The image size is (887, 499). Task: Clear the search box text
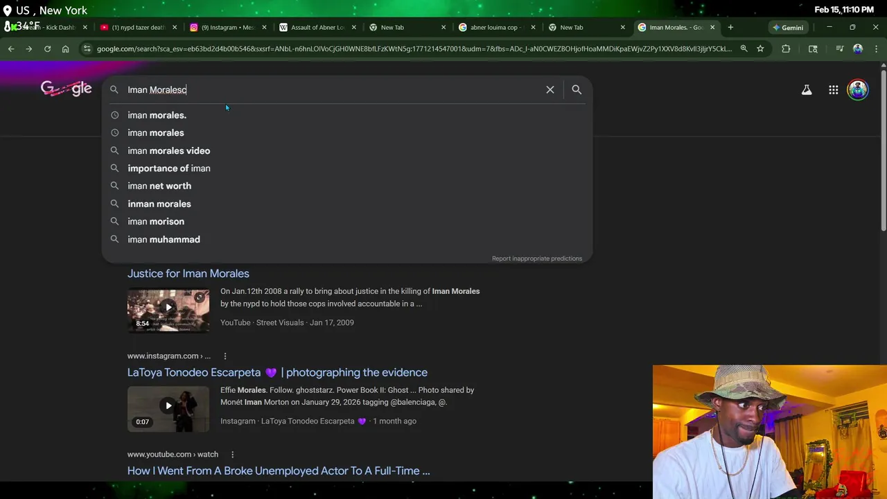pos(550,89)
